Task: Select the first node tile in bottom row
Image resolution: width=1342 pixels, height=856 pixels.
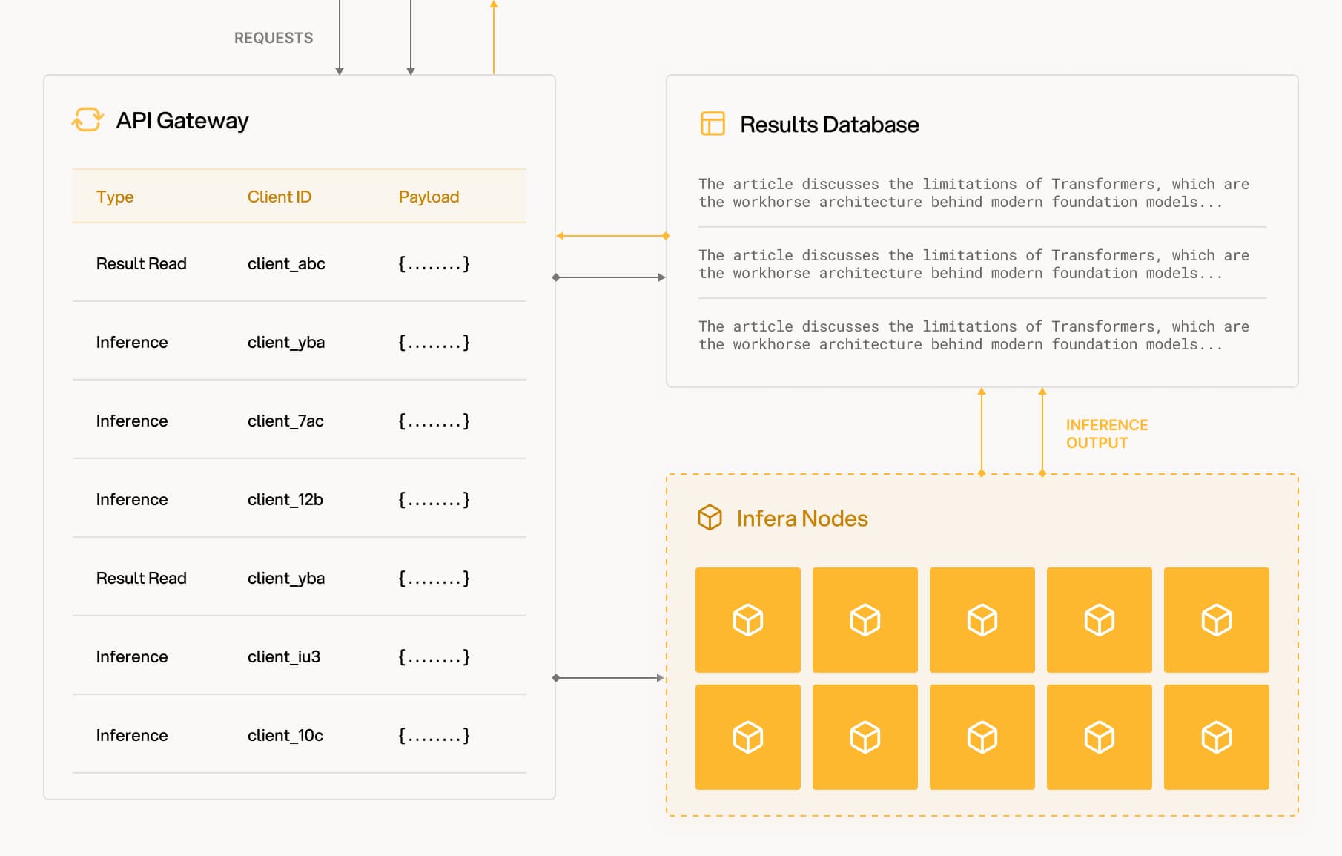Action: click(747, 737)
